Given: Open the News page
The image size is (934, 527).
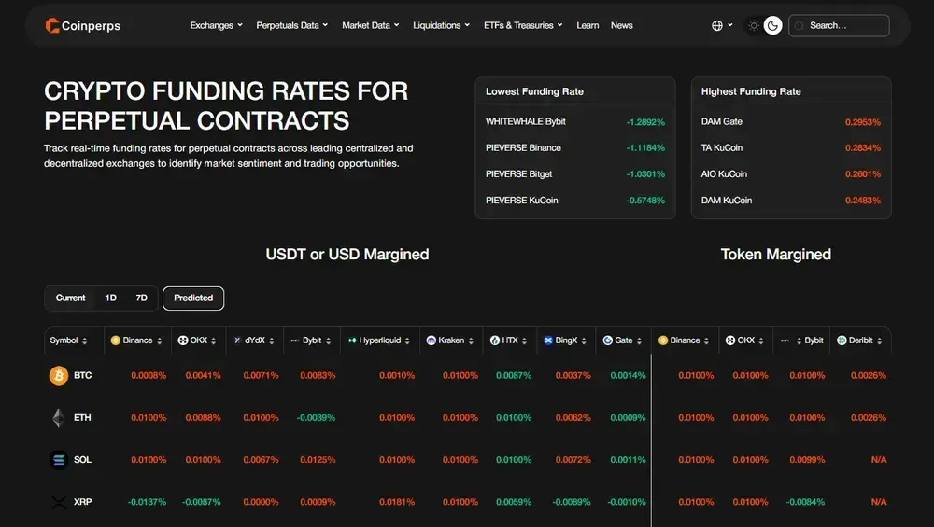Looking at the screenshot, I should [621, 25].
